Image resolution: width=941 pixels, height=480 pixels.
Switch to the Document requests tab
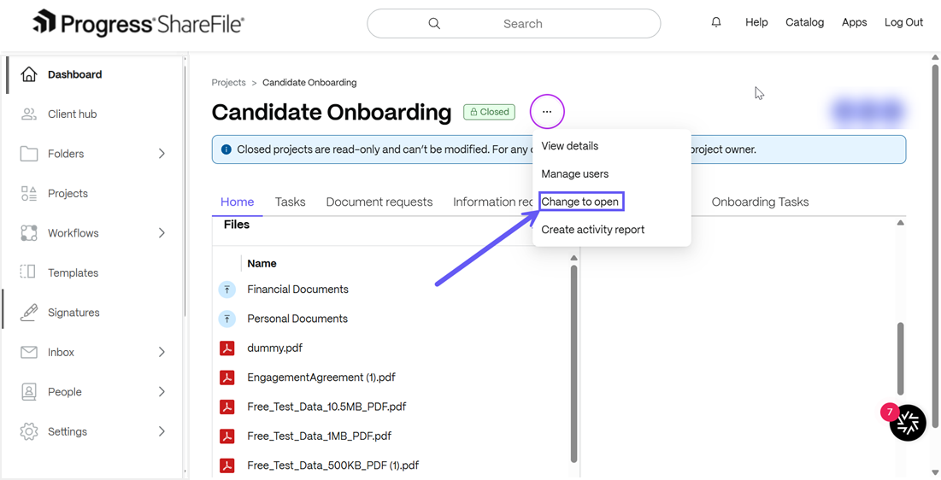click(x=379, y=202)
